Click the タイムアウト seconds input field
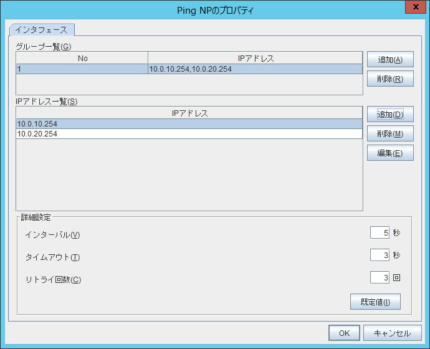The image size is (430, 349). [x=380, y=255]
